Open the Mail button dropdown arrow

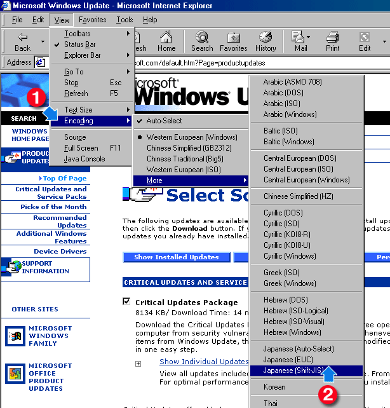(x=308, y=37)
